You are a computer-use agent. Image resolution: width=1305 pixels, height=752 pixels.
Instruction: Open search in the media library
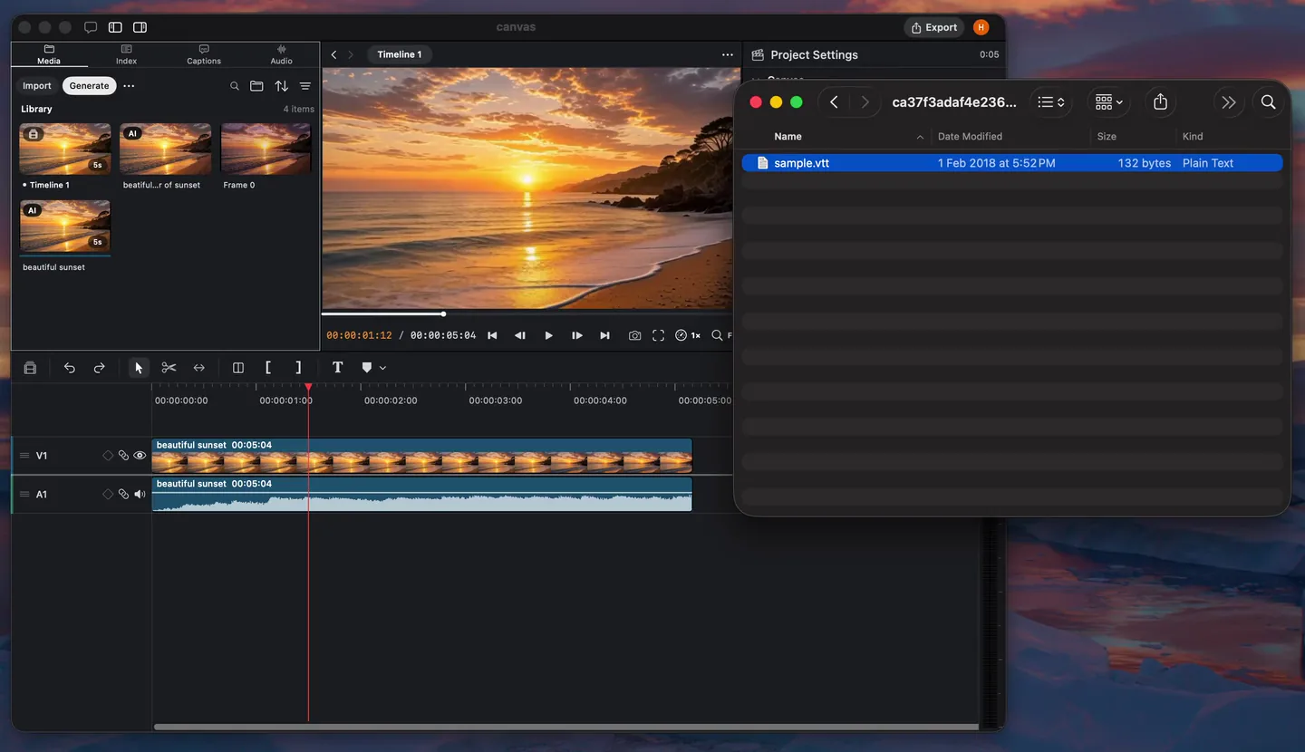click(235, 86)
